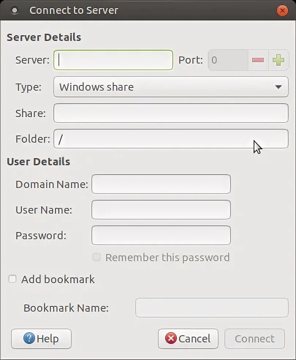The image size is (296, 360).
Task: Click the Bookmark Name field
Action: pyautogui.click(x=212, y=308)
